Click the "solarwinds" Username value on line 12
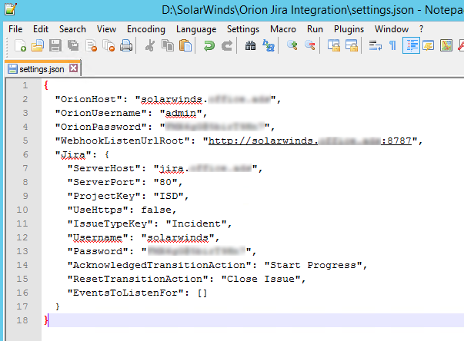This screenshot has width=464, height=341. coord(178,237)
